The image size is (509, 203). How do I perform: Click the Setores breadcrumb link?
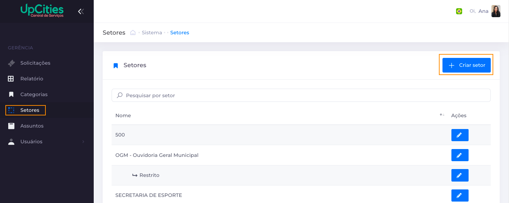click(180, 33)
